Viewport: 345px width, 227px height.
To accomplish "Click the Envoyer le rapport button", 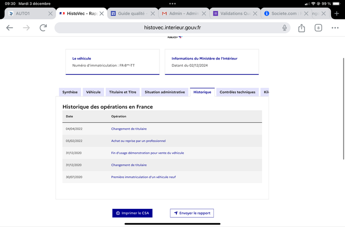I will (192, 213).
